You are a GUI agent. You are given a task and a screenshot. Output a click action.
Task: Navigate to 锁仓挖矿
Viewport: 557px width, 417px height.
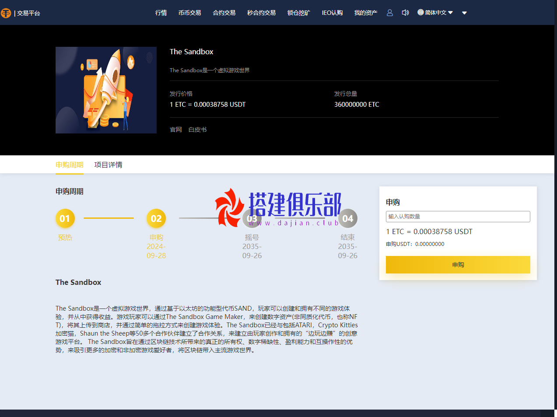coord(299,13)
